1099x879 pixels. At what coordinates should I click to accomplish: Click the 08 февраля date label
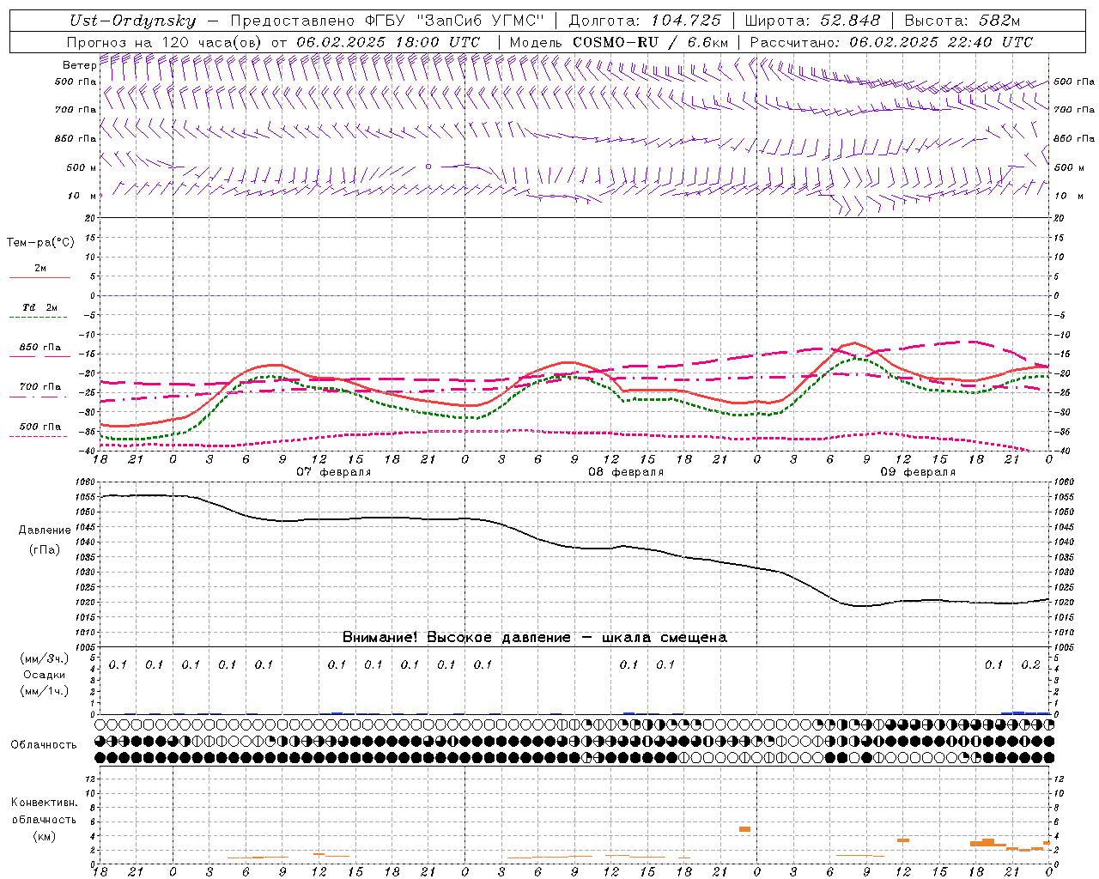click(626, 472)
